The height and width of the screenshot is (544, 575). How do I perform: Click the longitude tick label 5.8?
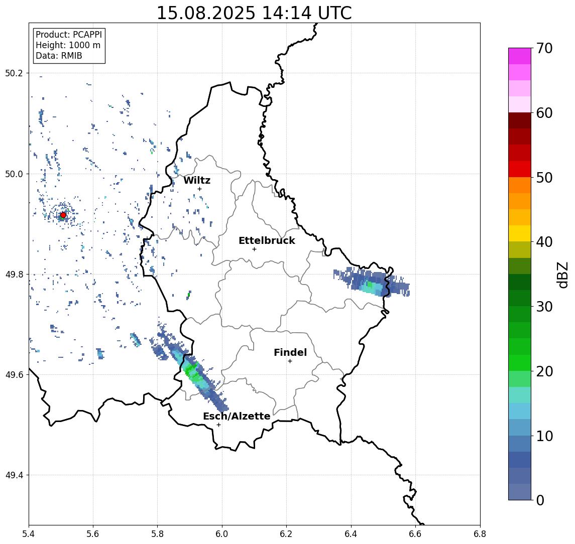(157, 534)
